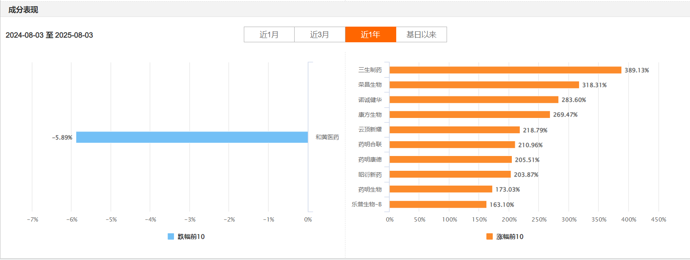Viewport: 690px width, 260px height.
Task: Click the 诺诚健华 stock label
Action: (370, 100)
